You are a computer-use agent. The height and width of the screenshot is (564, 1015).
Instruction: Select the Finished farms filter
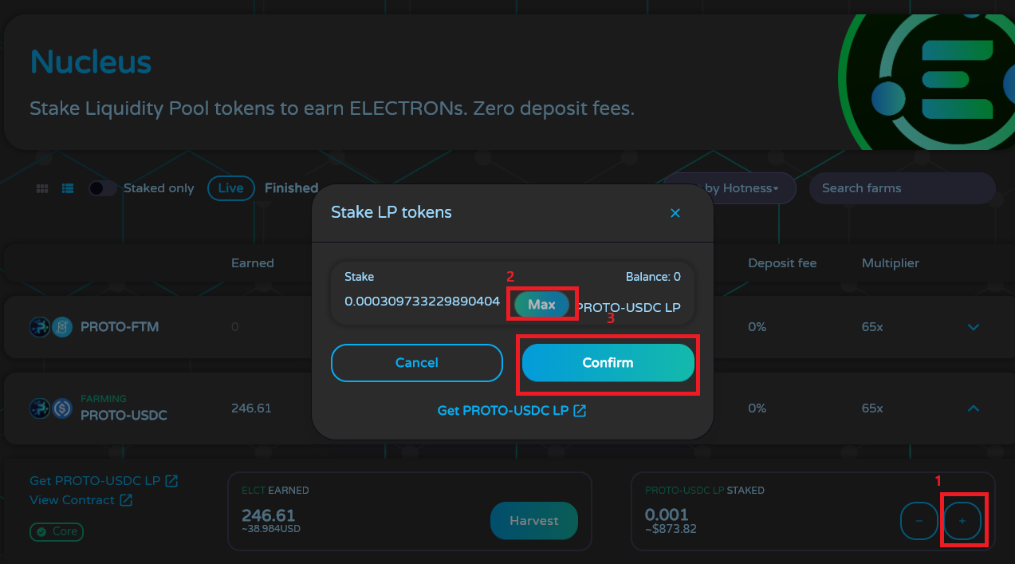coord(291,188)
